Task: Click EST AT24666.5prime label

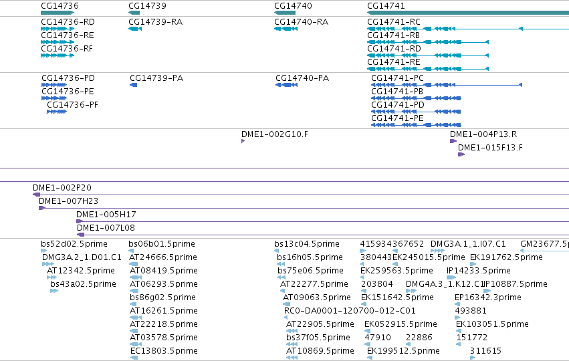Action: tap(163, 257)
